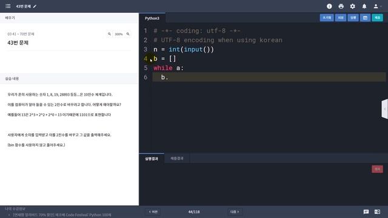The image size is (388, 218).
Task: Open settings gear icon
Action: pos(353,7)
